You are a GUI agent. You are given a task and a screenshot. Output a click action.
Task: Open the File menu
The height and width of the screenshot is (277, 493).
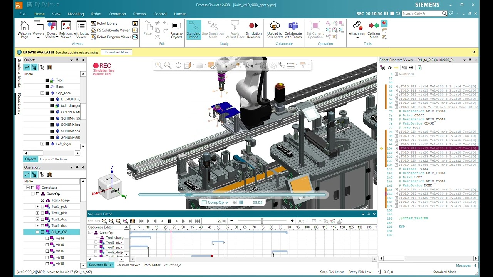click(22, 14)
